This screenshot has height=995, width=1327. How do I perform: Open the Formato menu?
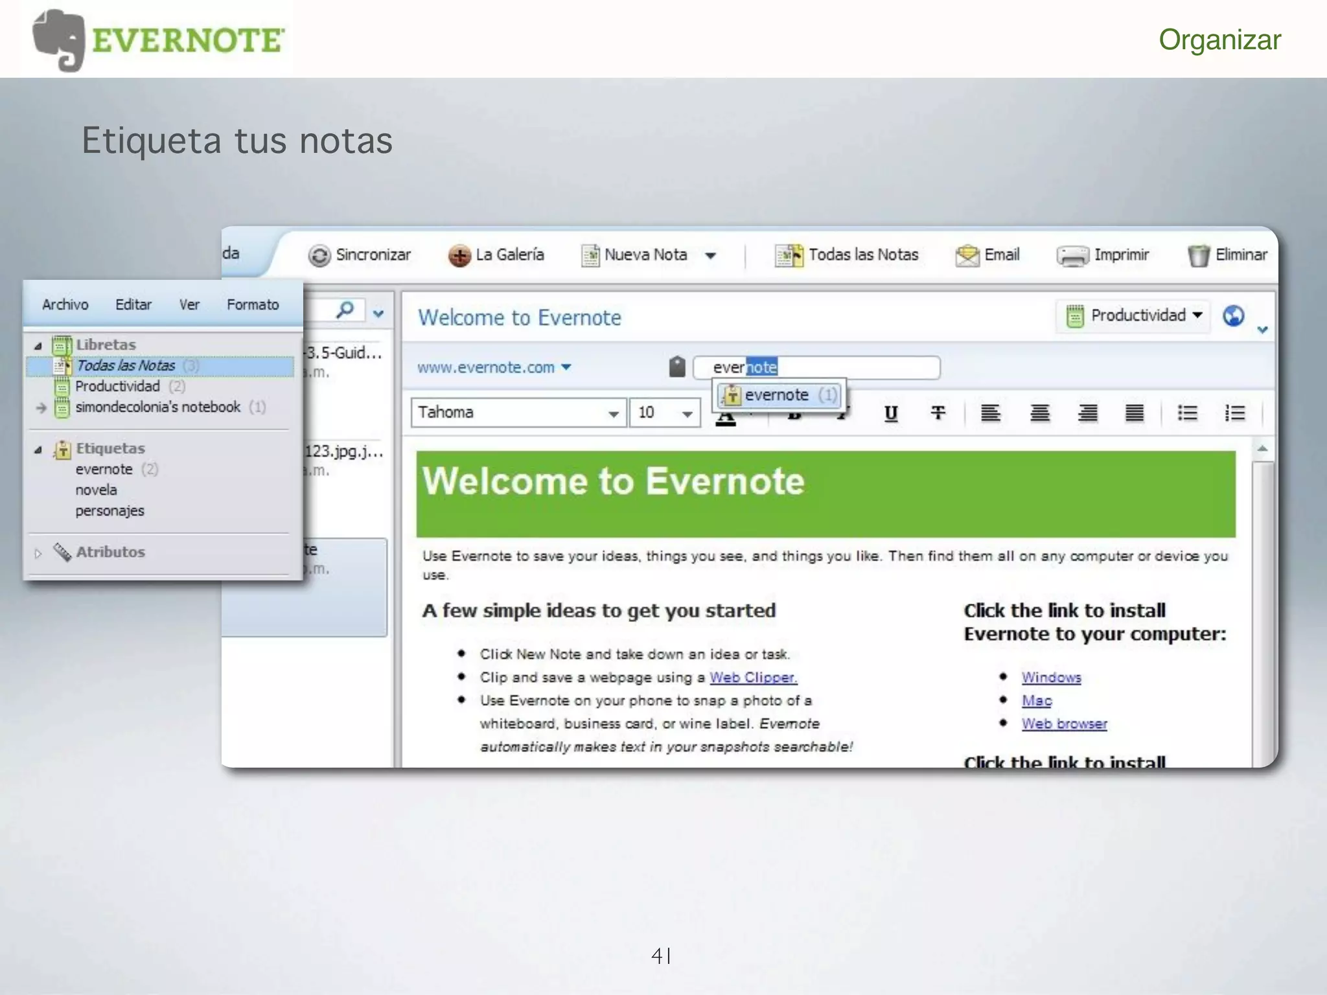(x=253, y=304)
